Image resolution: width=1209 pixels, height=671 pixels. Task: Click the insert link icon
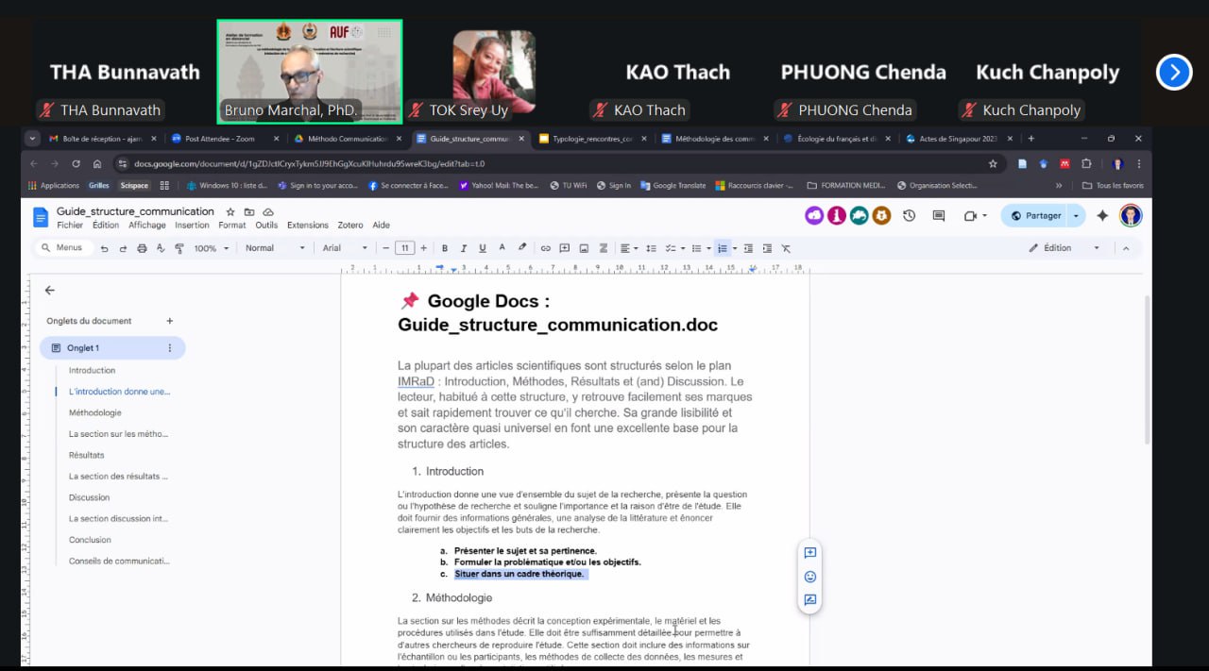coord(545,248)
